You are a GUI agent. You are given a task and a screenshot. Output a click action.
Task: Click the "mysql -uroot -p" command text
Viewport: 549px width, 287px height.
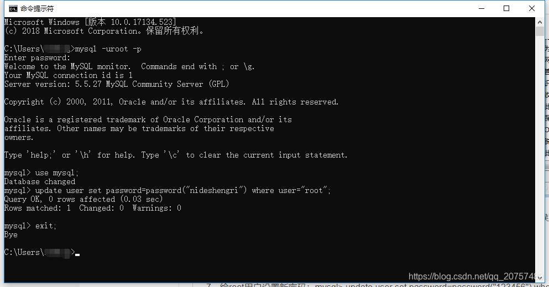[108, 49]
